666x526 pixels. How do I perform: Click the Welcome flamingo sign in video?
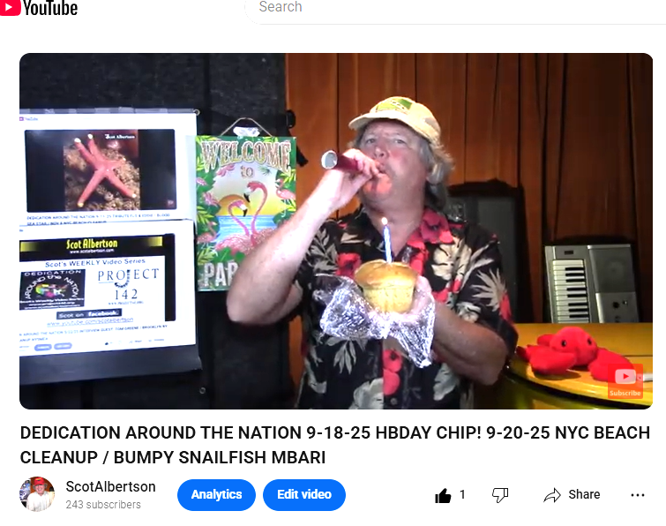coord(245,210)
